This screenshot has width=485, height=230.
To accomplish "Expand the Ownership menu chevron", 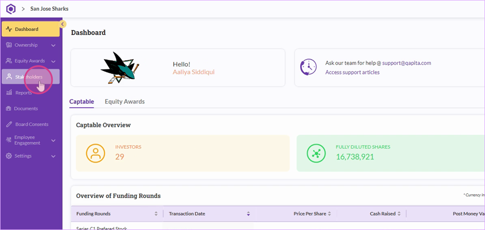I will [x=53, y=45].
